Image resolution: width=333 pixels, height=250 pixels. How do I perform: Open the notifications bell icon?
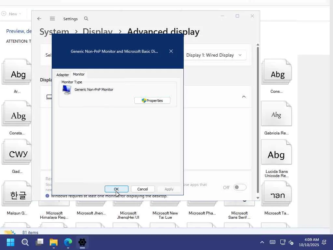click(x=324, y=242)
